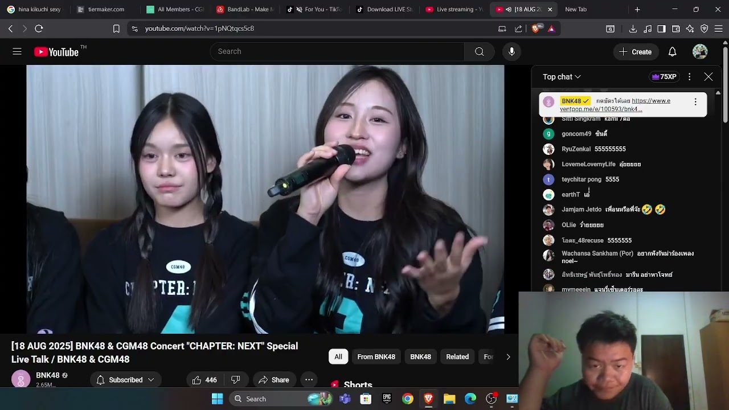Open Brave VPN shield icon
The width and height of the screenshot is (729, 410).
[705, 28]
